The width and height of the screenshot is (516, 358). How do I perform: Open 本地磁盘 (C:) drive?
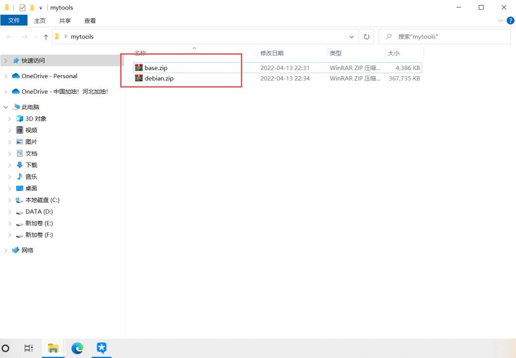(x=42, y=200)
